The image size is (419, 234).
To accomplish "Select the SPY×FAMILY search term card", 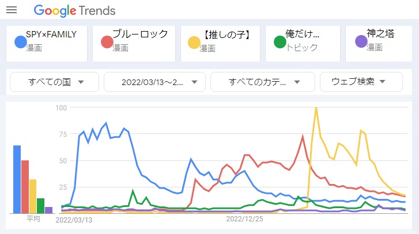I will (52, 40).
